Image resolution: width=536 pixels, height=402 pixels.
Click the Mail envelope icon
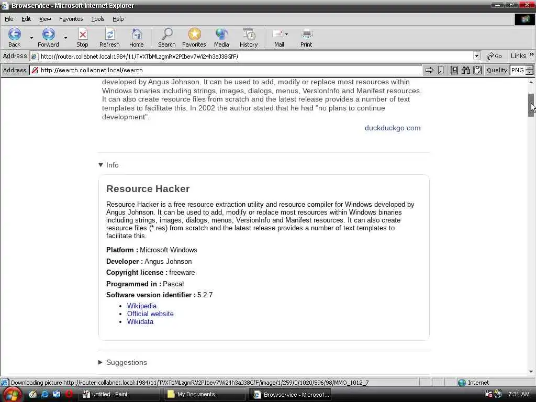click(277, 34)
